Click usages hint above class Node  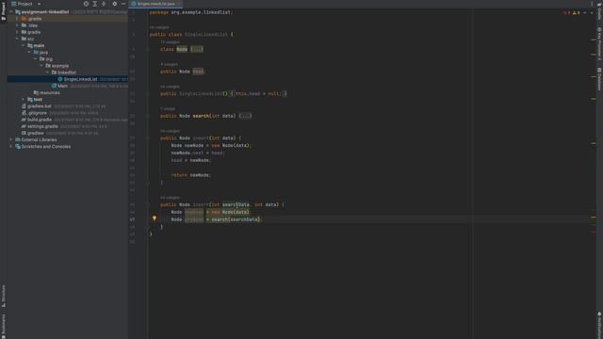point(170,41)
